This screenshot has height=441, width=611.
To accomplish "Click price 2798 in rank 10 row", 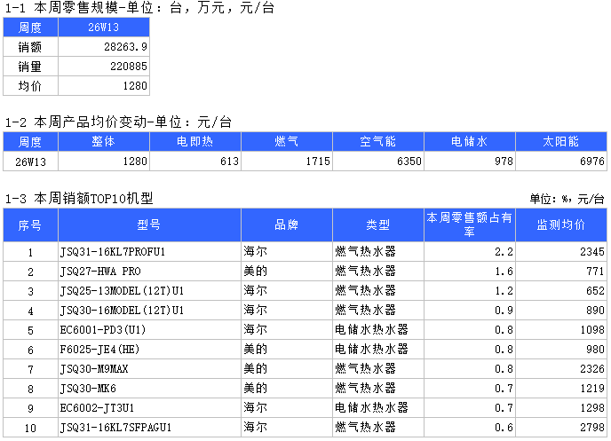I will pos(592,428).
